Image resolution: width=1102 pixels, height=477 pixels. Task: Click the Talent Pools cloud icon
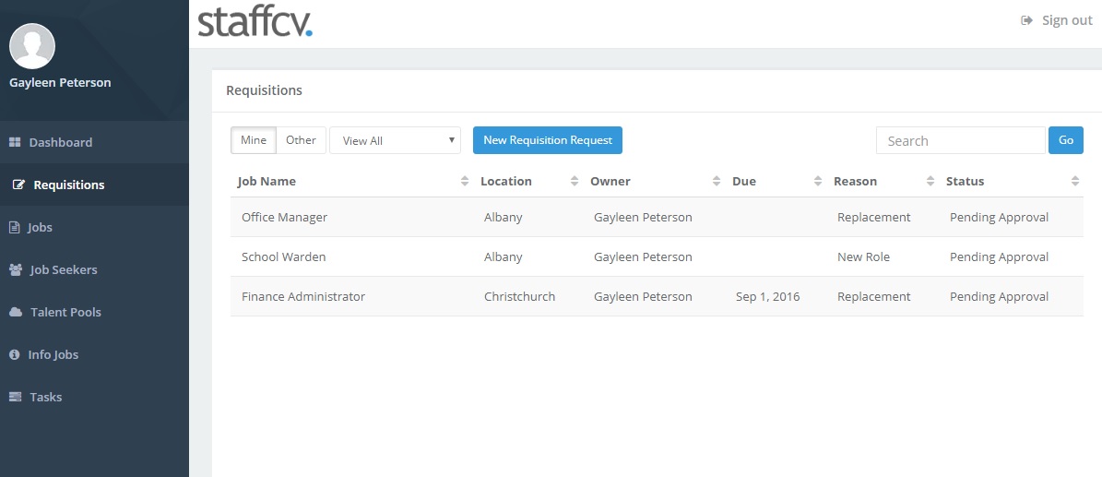(x=16, y=312)
